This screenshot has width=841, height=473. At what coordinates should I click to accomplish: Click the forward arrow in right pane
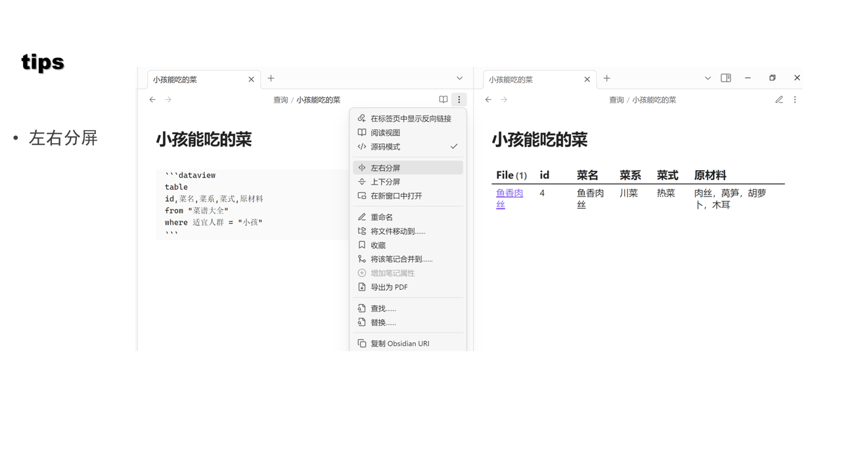pyautogui.click(x=504, y=100)
